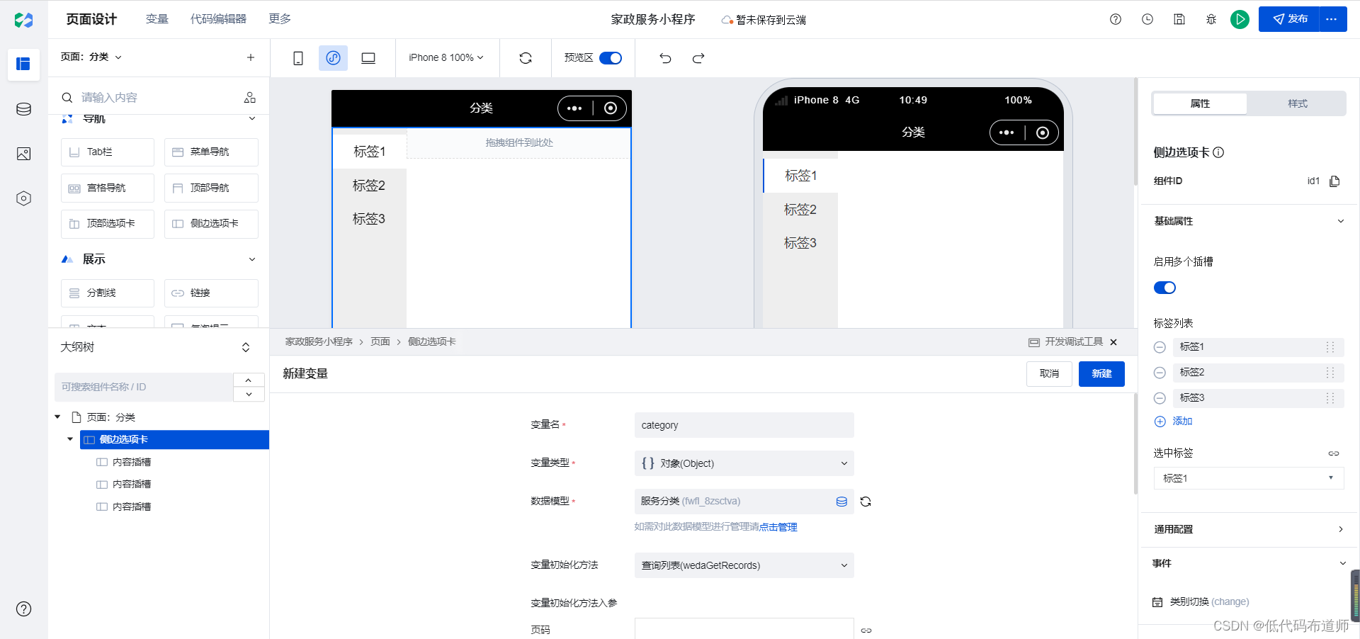
Task: Open the page design sidebar icon
Action: pos(23,64)
